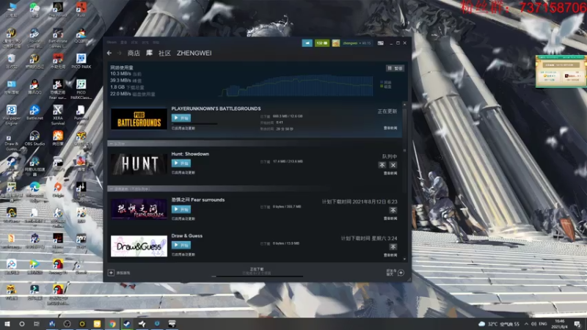Show hidden system tray icons chevron
587x330 pixels.
click(x=526, y=324)
